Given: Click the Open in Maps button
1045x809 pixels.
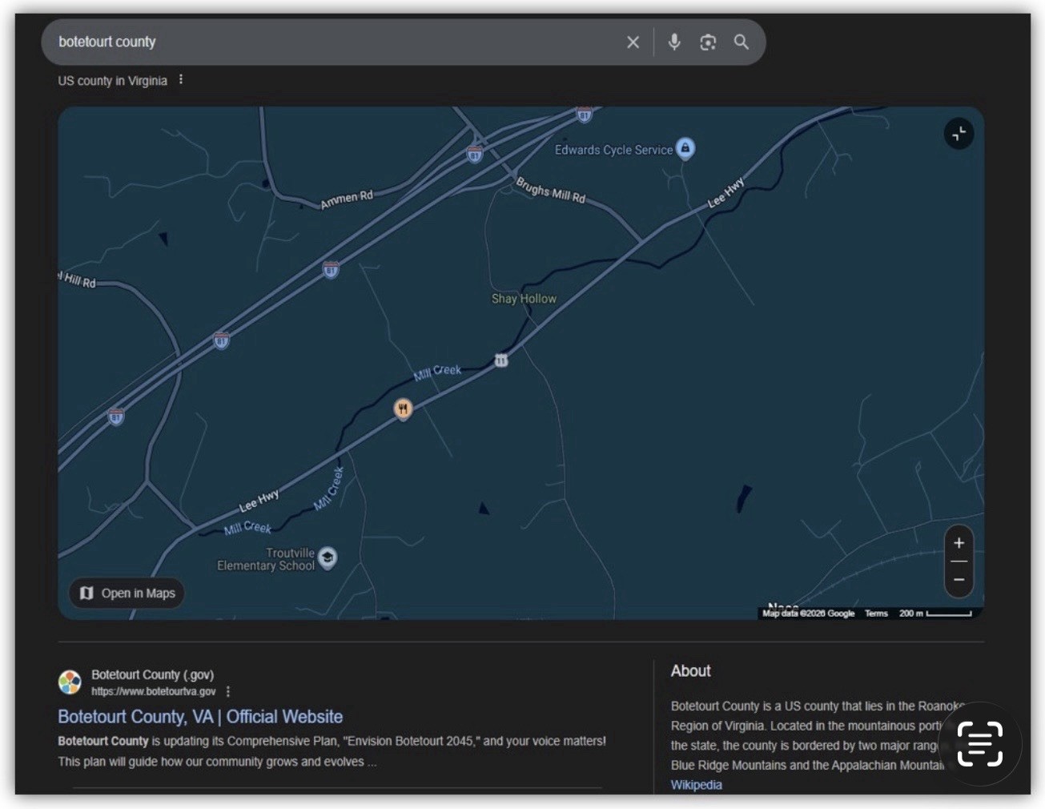Looking at the screenshot, I should pyautogui.click(x=127, y=594).
